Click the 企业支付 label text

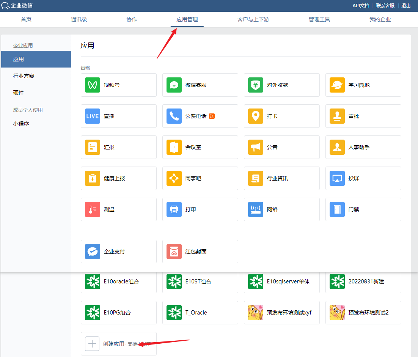[x=115, y=252]
